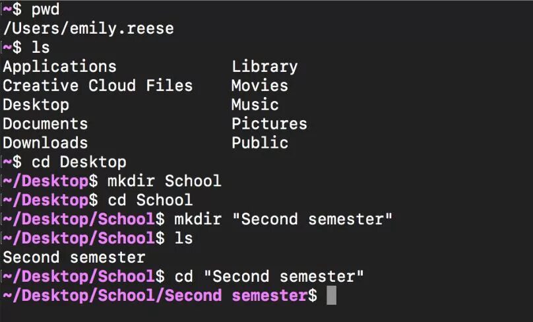The height and width of the screenshot is (322, 533).
Task: Click the Public entry in directory listing
Action: tap(260, 143)
